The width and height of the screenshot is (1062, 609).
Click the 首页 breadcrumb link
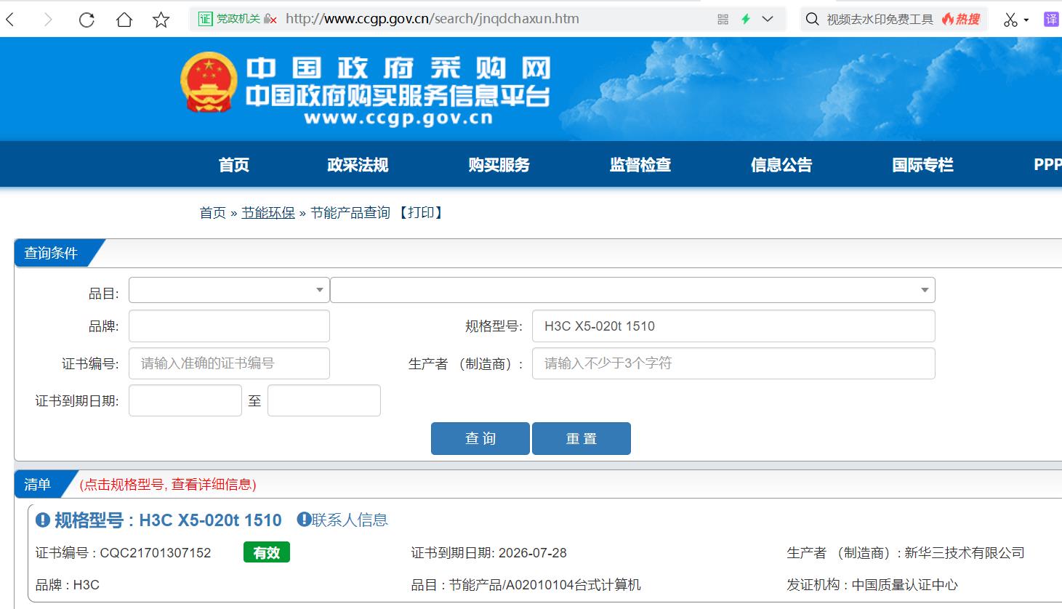point(213,212)
